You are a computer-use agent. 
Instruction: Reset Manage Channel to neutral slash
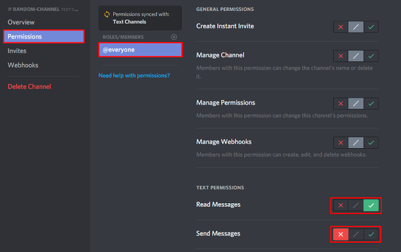(x=356, y=56)
